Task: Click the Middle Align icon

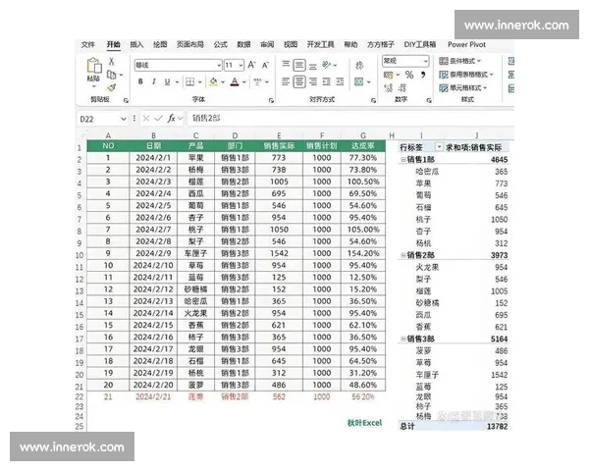Action: [x=299, y=66]
